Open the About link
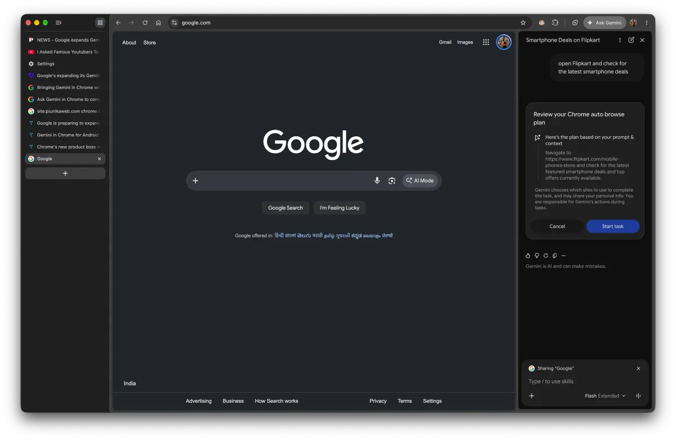Image resolution: width=676 pixels, height=440 pixels. [x=130, y=42]
